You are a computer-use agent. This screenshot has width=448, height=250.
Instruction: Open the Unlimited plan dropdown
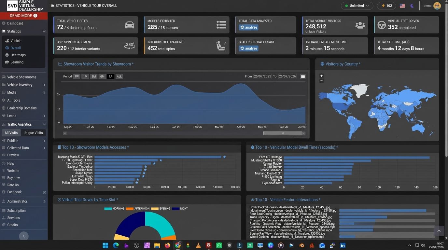(357, 6)
